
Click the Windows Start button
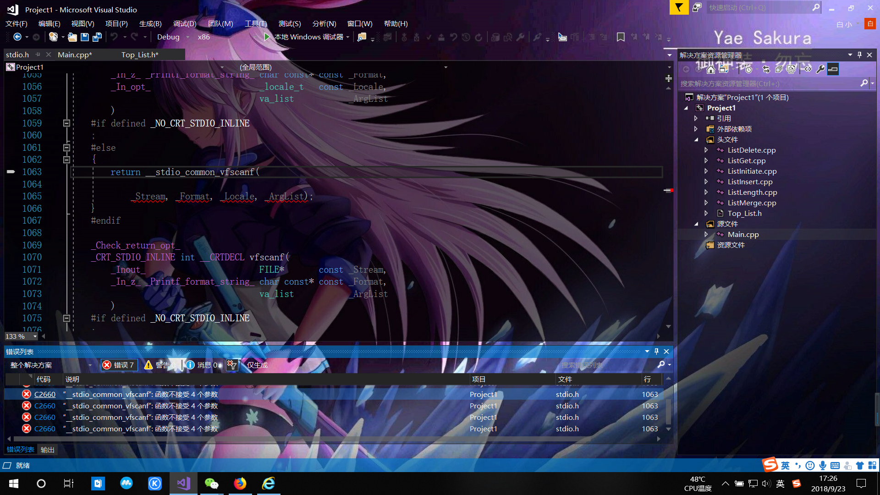(14, 483)
